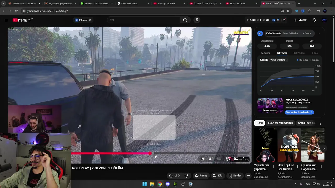
Task: Collapse the vidIQ panel with chevron
Action: (x=319, y=33)
